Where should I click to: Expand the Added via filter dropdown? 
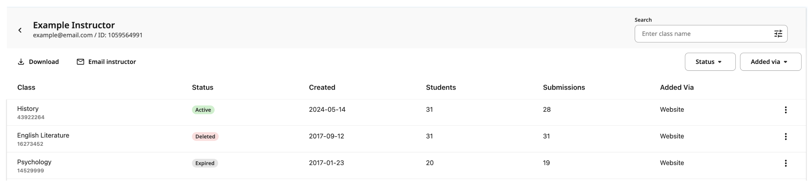click(770, 61)
